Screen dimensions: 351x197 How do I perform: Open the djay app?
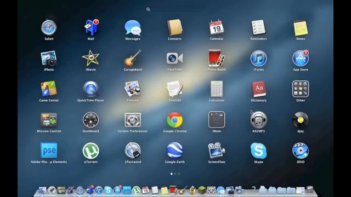(301, 120)
